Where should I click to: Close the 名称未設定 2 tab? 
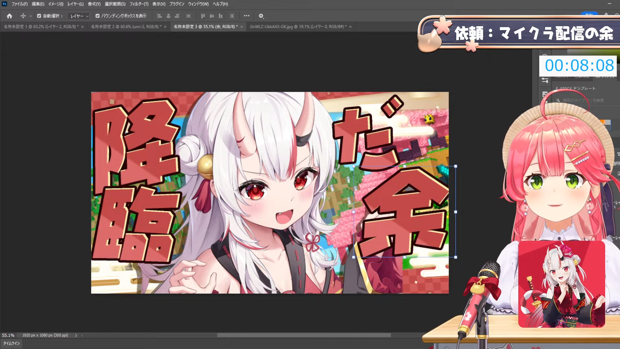(165, 27)
